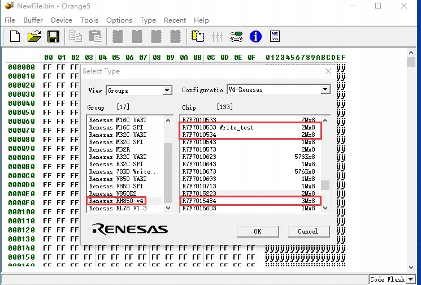Expand the View Groups dropdown
This screenshot has width=421, height=285.
coord(167,90)
